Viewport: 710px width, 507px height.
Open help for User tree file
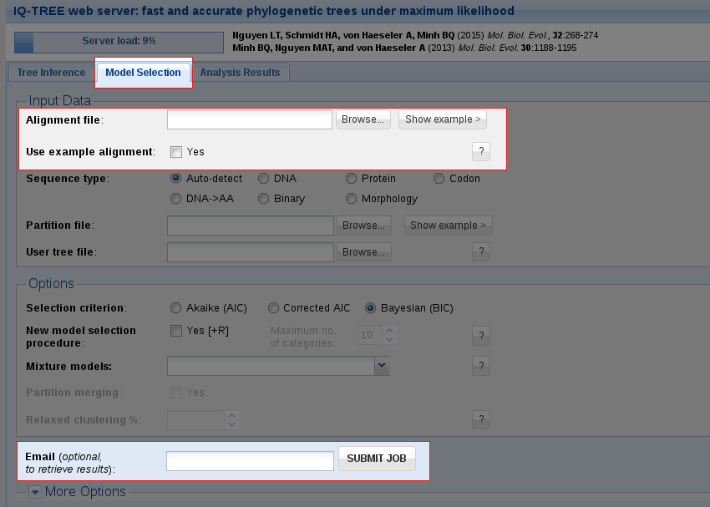coord(481,251)
